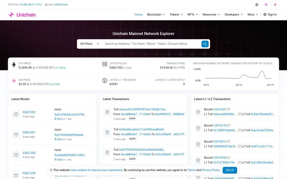
Task: Open L2 Tx 0x36e78ce4b351
Action: click(263, 114)
